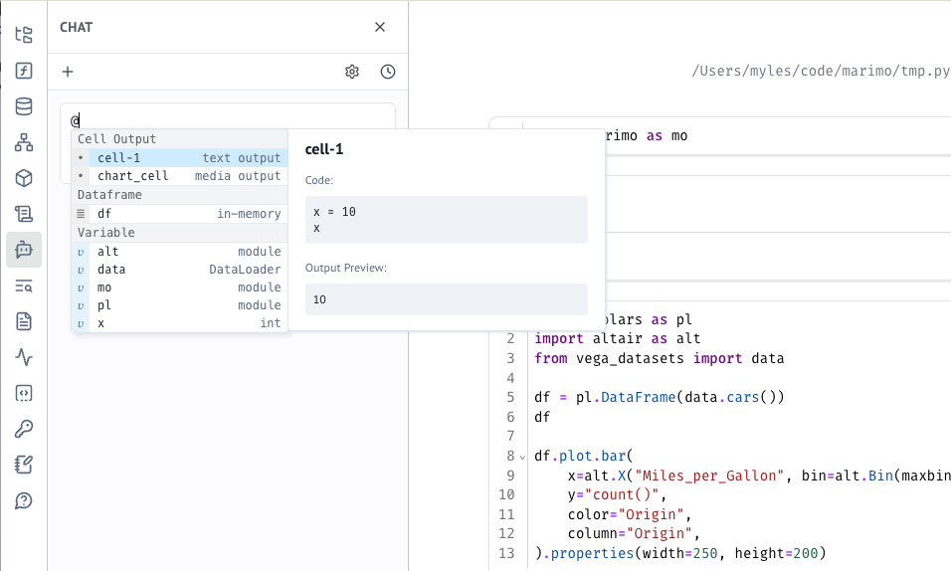Image resolution: width=951 pixels, height=571 pixels.
Task: Collapse code fold arrow at line 8
Action: [523, 457]
